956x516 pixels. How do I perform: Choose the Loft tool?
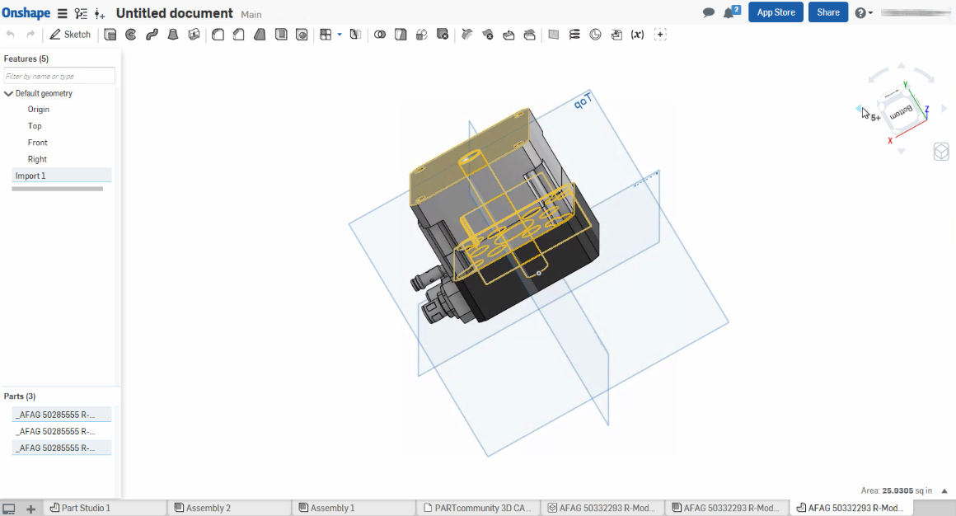pos(173,35)
